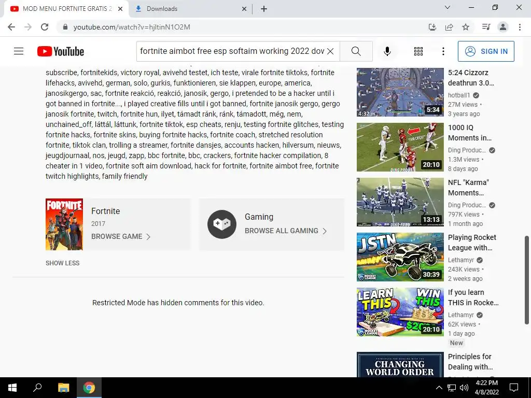531x398 pixels.
Task: Click the SIGN IN button
Action: pos(485,51)
